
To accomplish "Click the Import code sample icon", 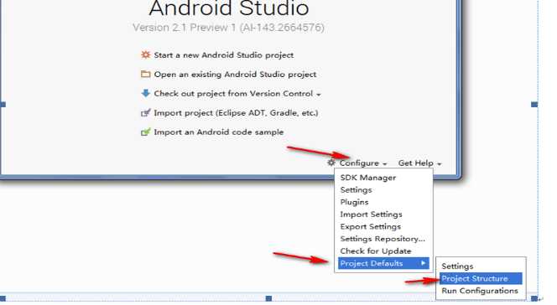I will 146,132.
